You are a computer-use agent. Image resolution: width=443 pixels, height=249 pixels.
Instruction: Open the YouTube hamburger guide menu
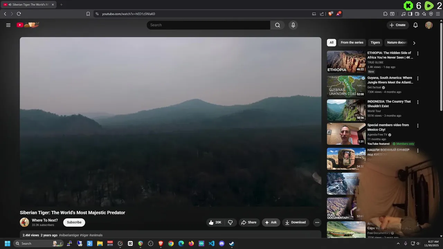[8, 25]
